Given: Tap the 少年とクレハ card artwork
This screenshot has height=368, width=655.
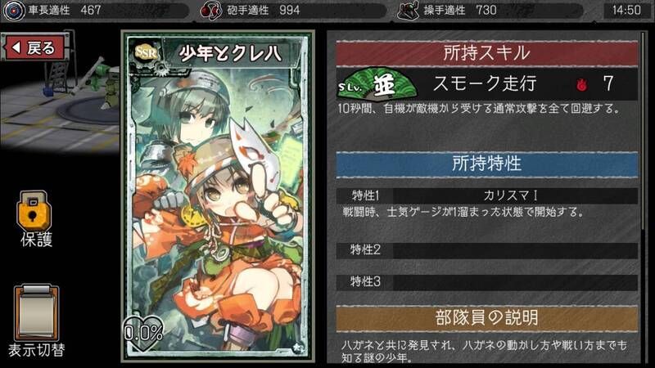Looking at the screenshot, I should [x=218, y=196].
